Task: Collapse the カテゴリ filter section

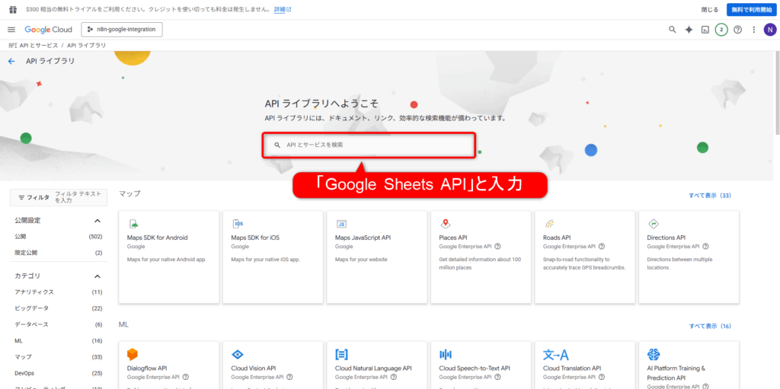Action: (97, 276)
